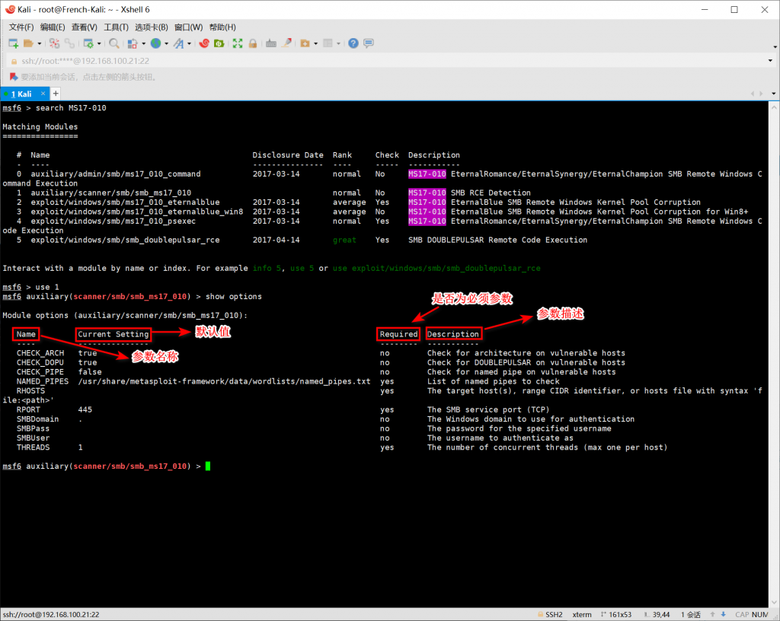This screenshot has height=621, width=780.
Task: Expand the Properties dropdown arrow
Action: (99, 43)
